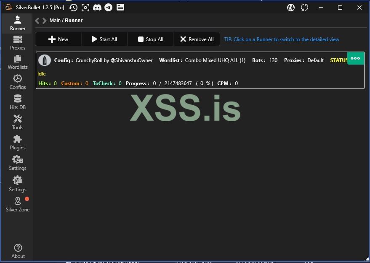Click the Progress value 0 / 2147483647
This screenshot has width=370, height=263.
172,83
